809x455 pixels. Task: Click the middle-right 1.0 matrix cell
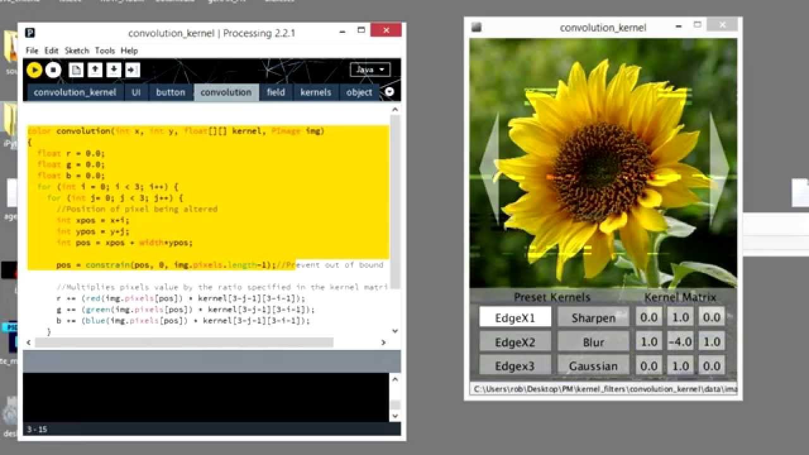712,342
